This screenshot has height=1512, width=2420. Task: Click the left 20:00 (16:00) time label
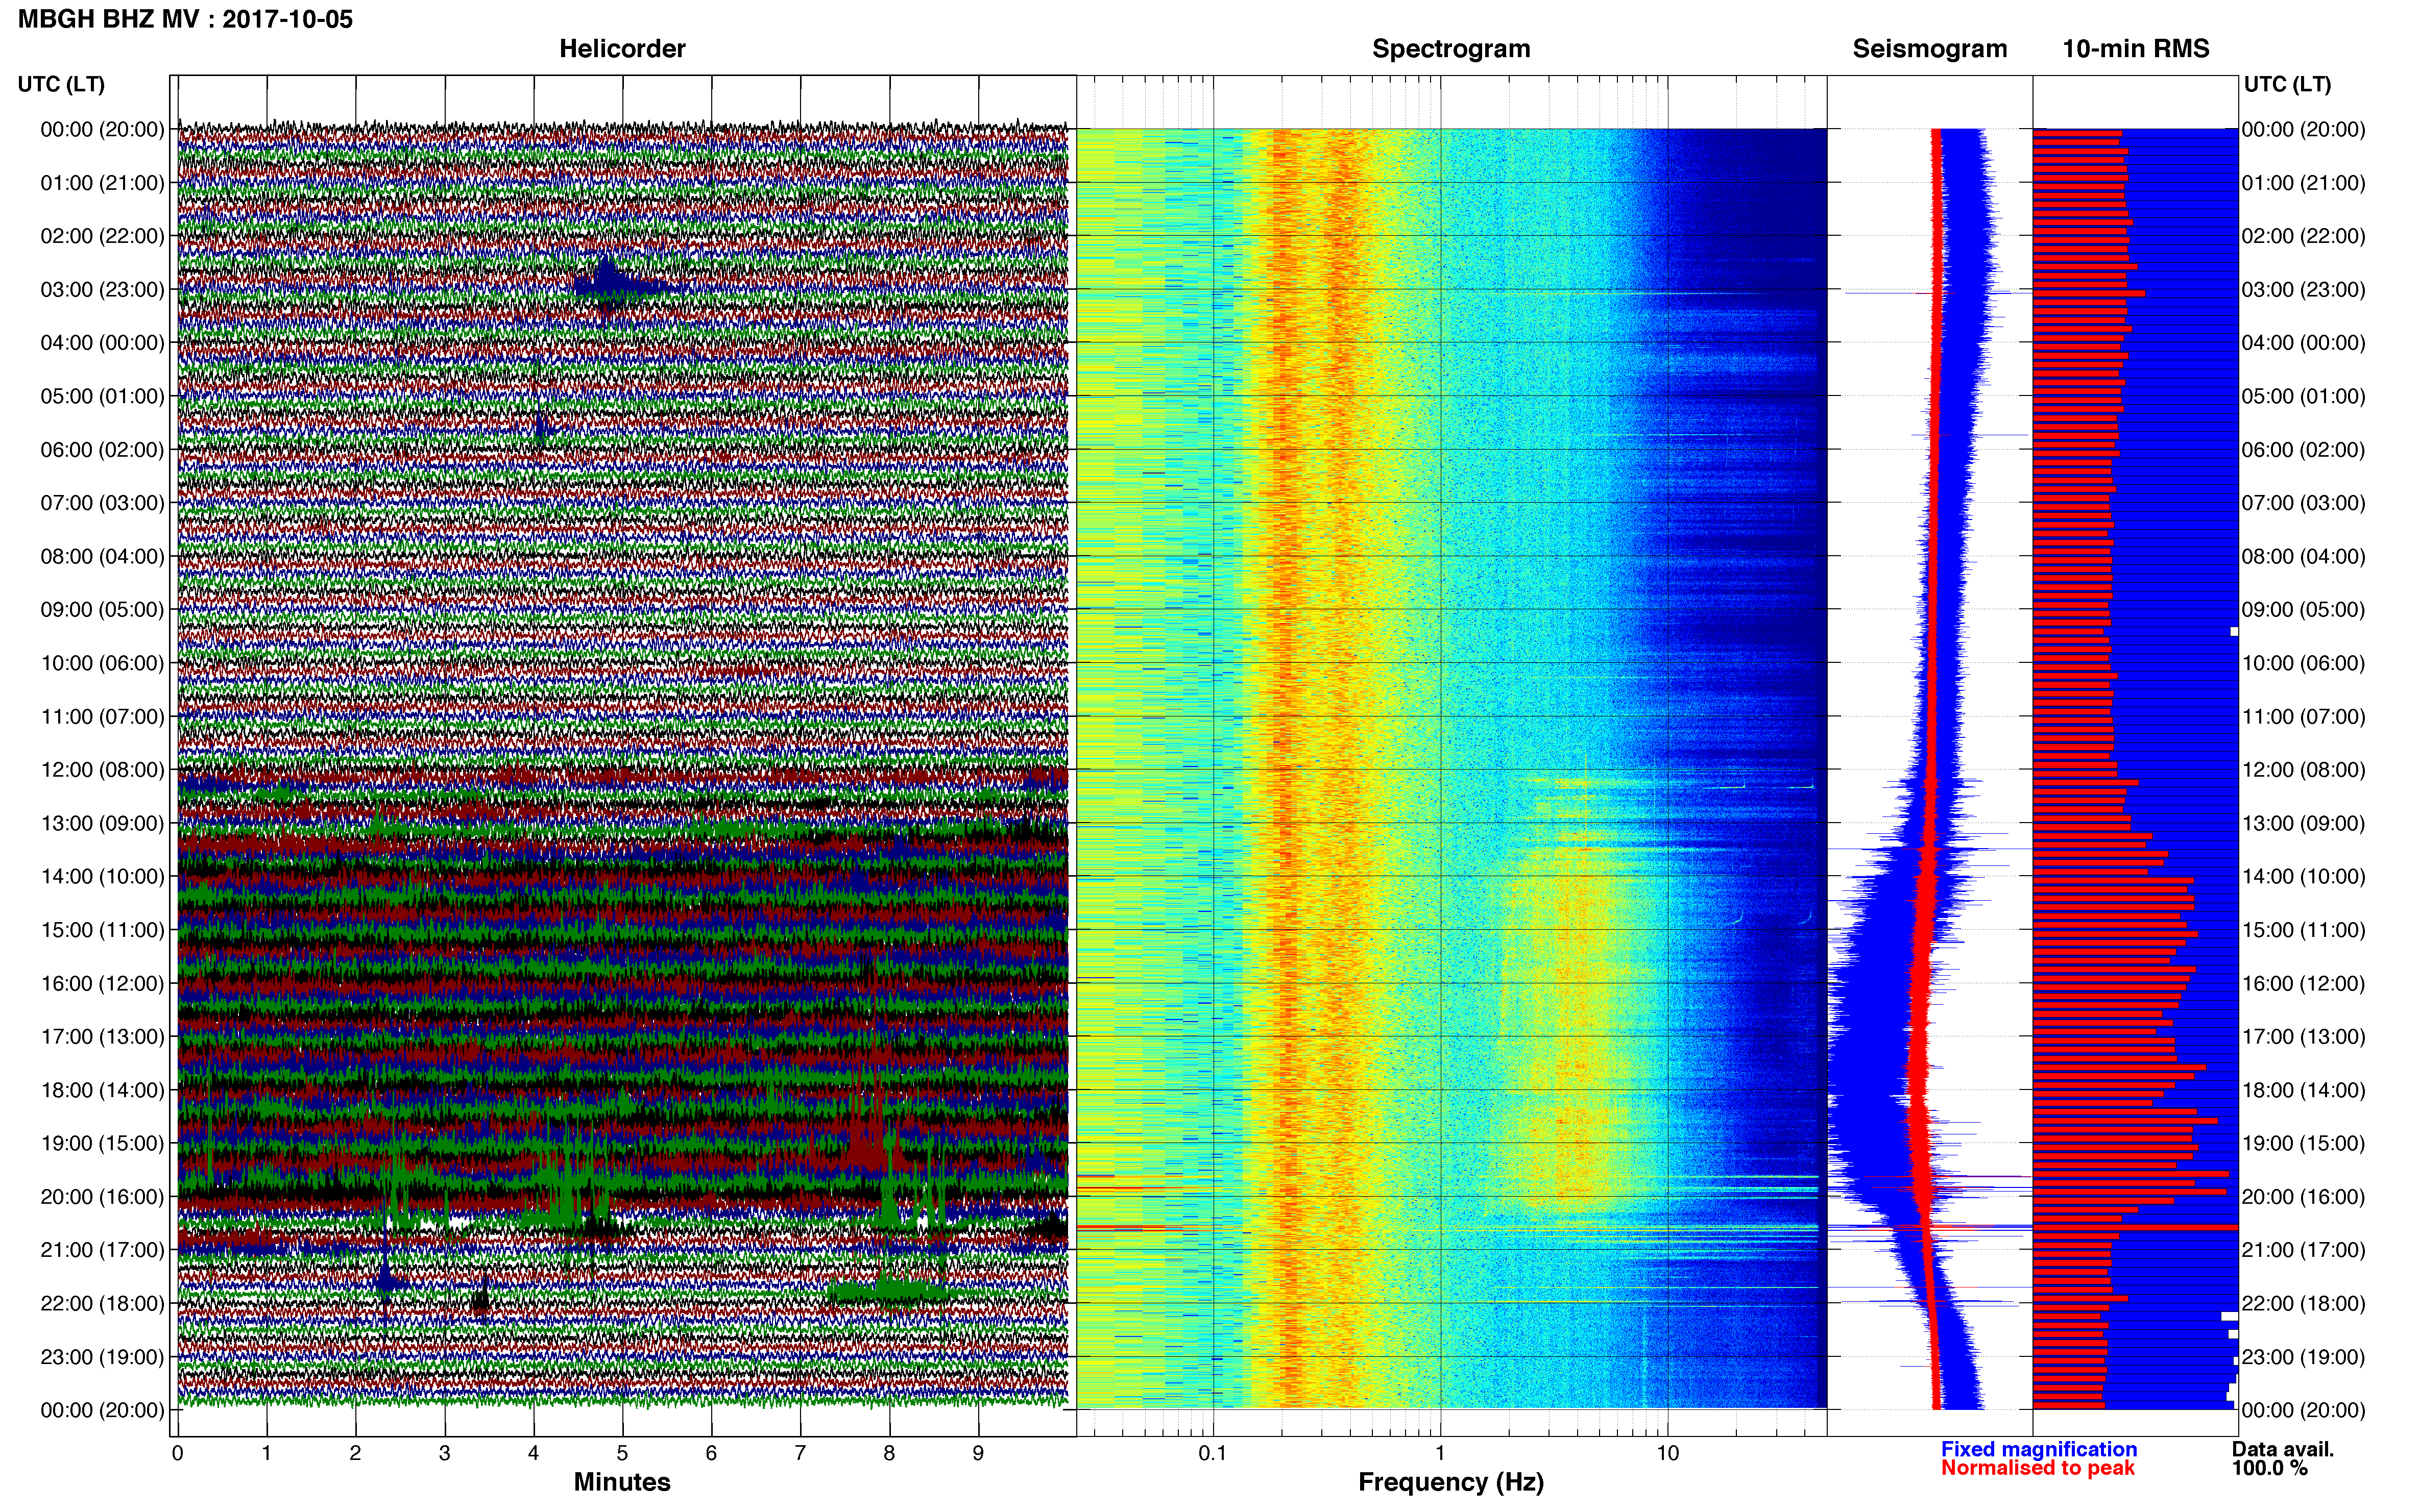[102, 1196]
